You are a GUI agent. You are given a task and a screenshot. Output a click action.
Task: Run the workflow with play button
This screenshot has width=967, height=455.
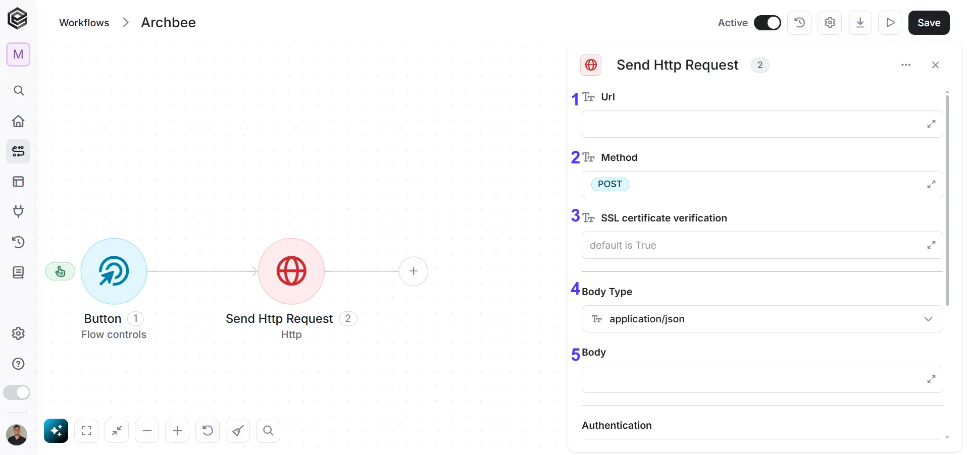coord(891,23)
